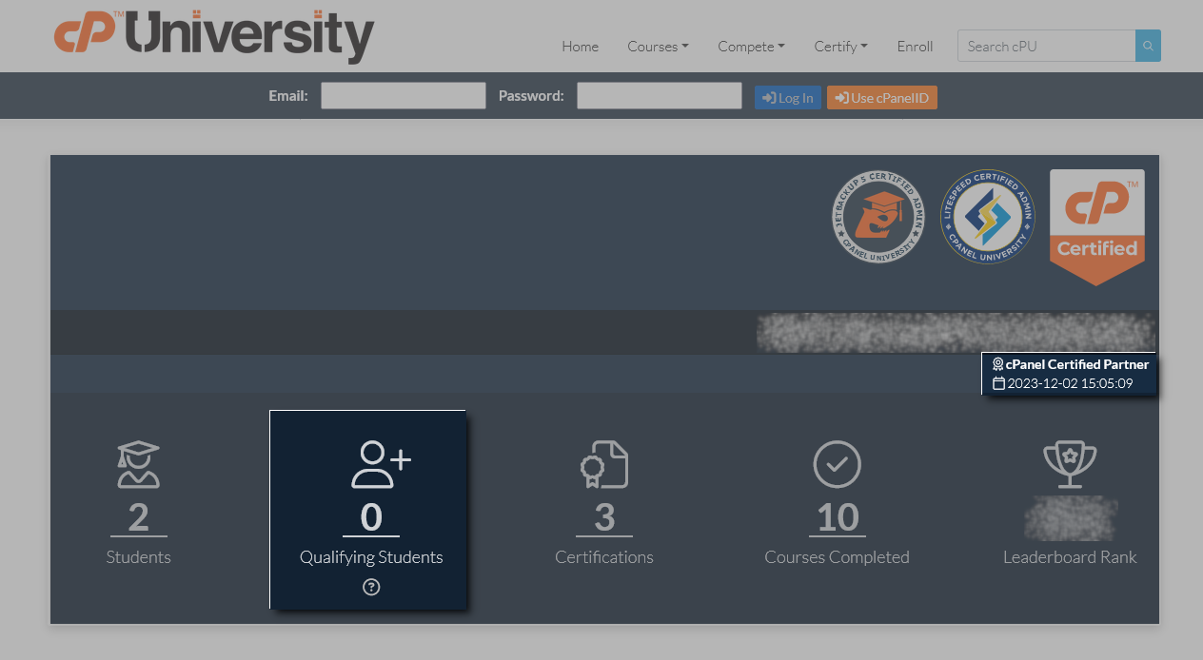The height and width of the screenshot is (660, 1203).
Task: Click the Log In button
Action: 788,97
